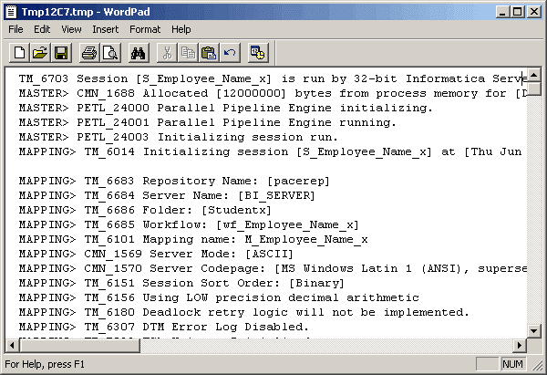Click 'TM_6686 Folder: [Studentx]' line
547x375 pixels.
coord(145,210)
